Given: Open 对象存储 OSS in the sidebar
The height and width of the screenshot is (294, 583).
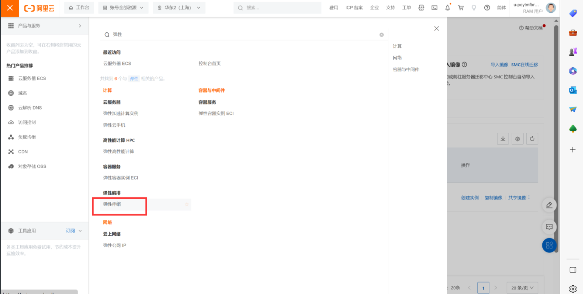Looking at the screenshot, I should click(32, 167).
